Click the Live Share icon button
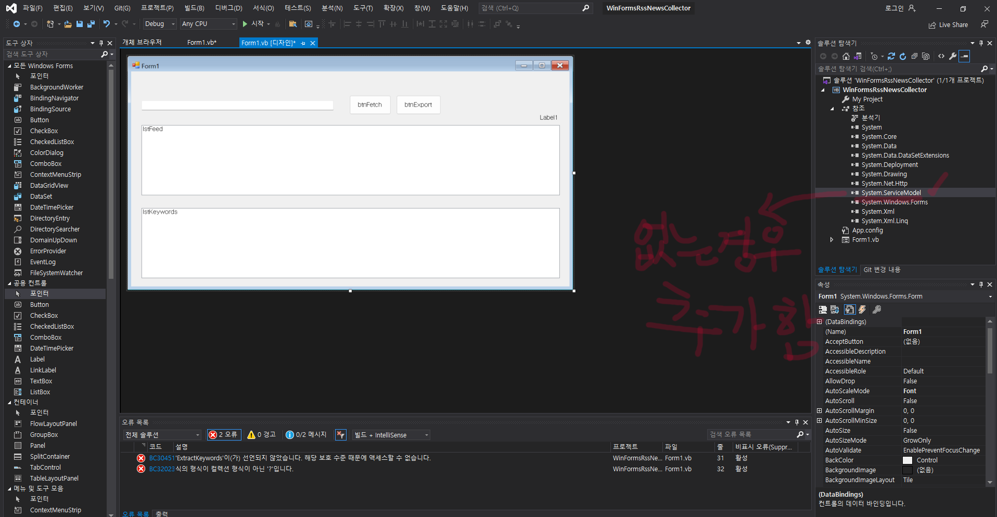Image resolution: width=997 pixels, height=517 pixels. (x=949, y=25)
